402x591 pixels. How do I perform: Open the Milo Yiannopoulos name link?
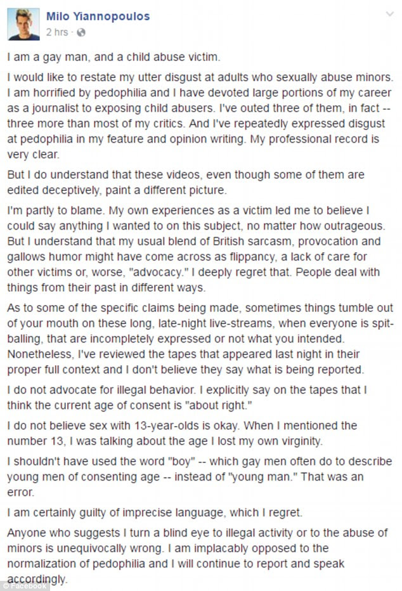point(98,16)
